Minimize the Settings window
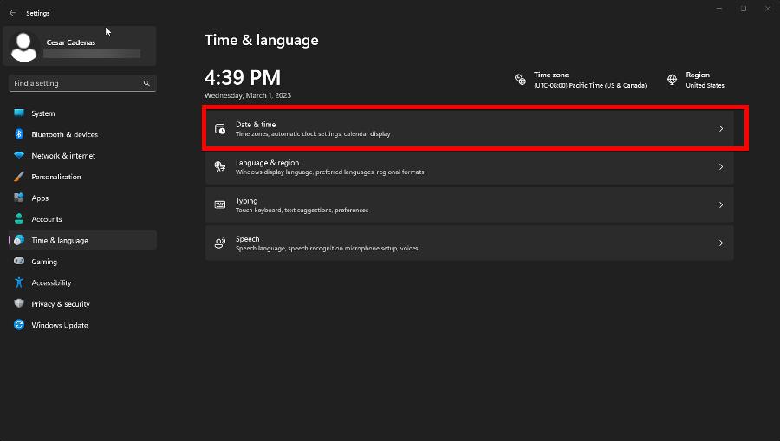 pyautogui.click(x=719, y=9)
